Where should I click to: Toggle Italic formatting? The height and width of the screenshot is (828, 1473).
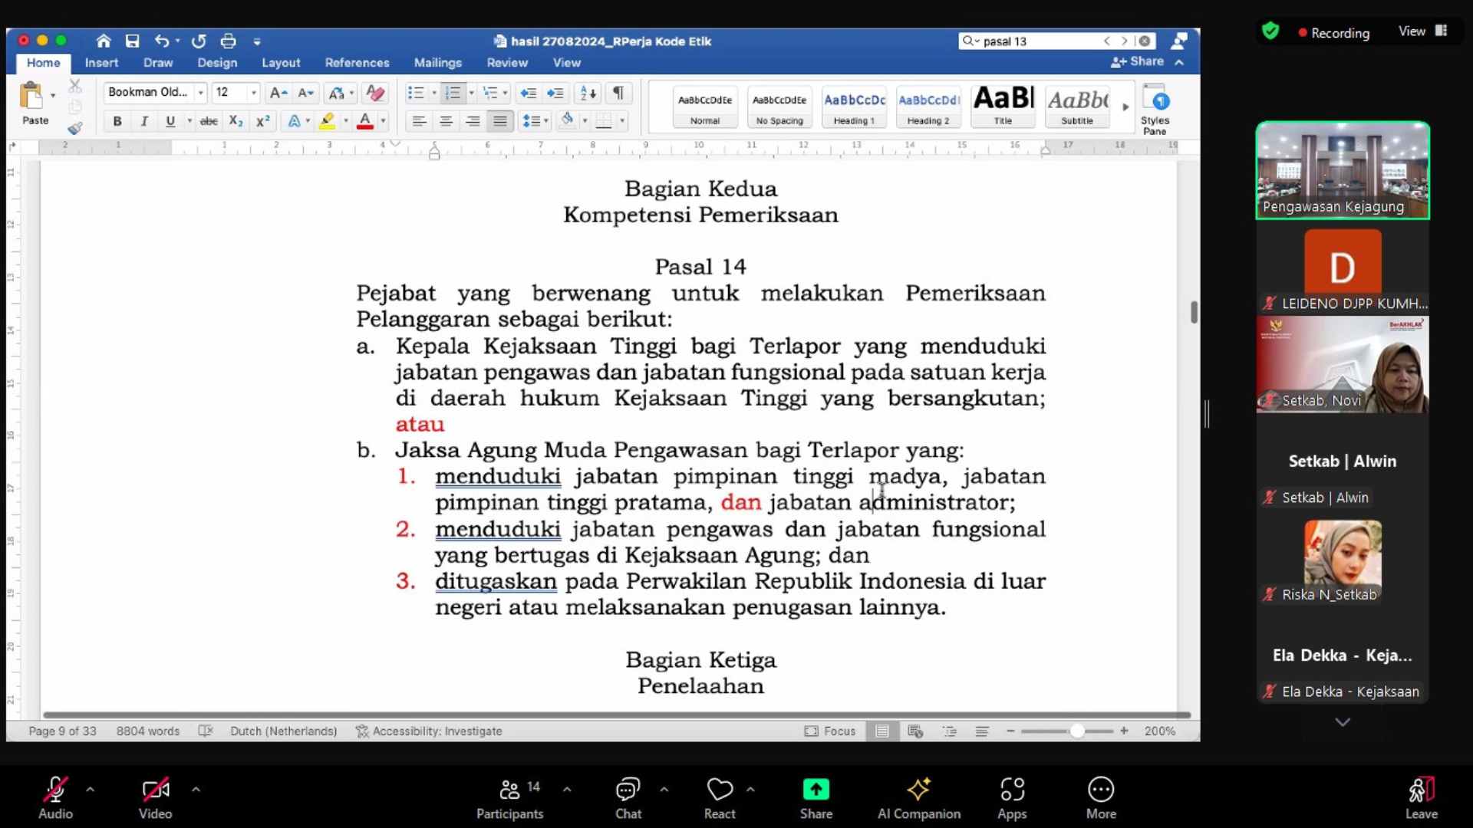pyautogui.click(x=143, y=121)
